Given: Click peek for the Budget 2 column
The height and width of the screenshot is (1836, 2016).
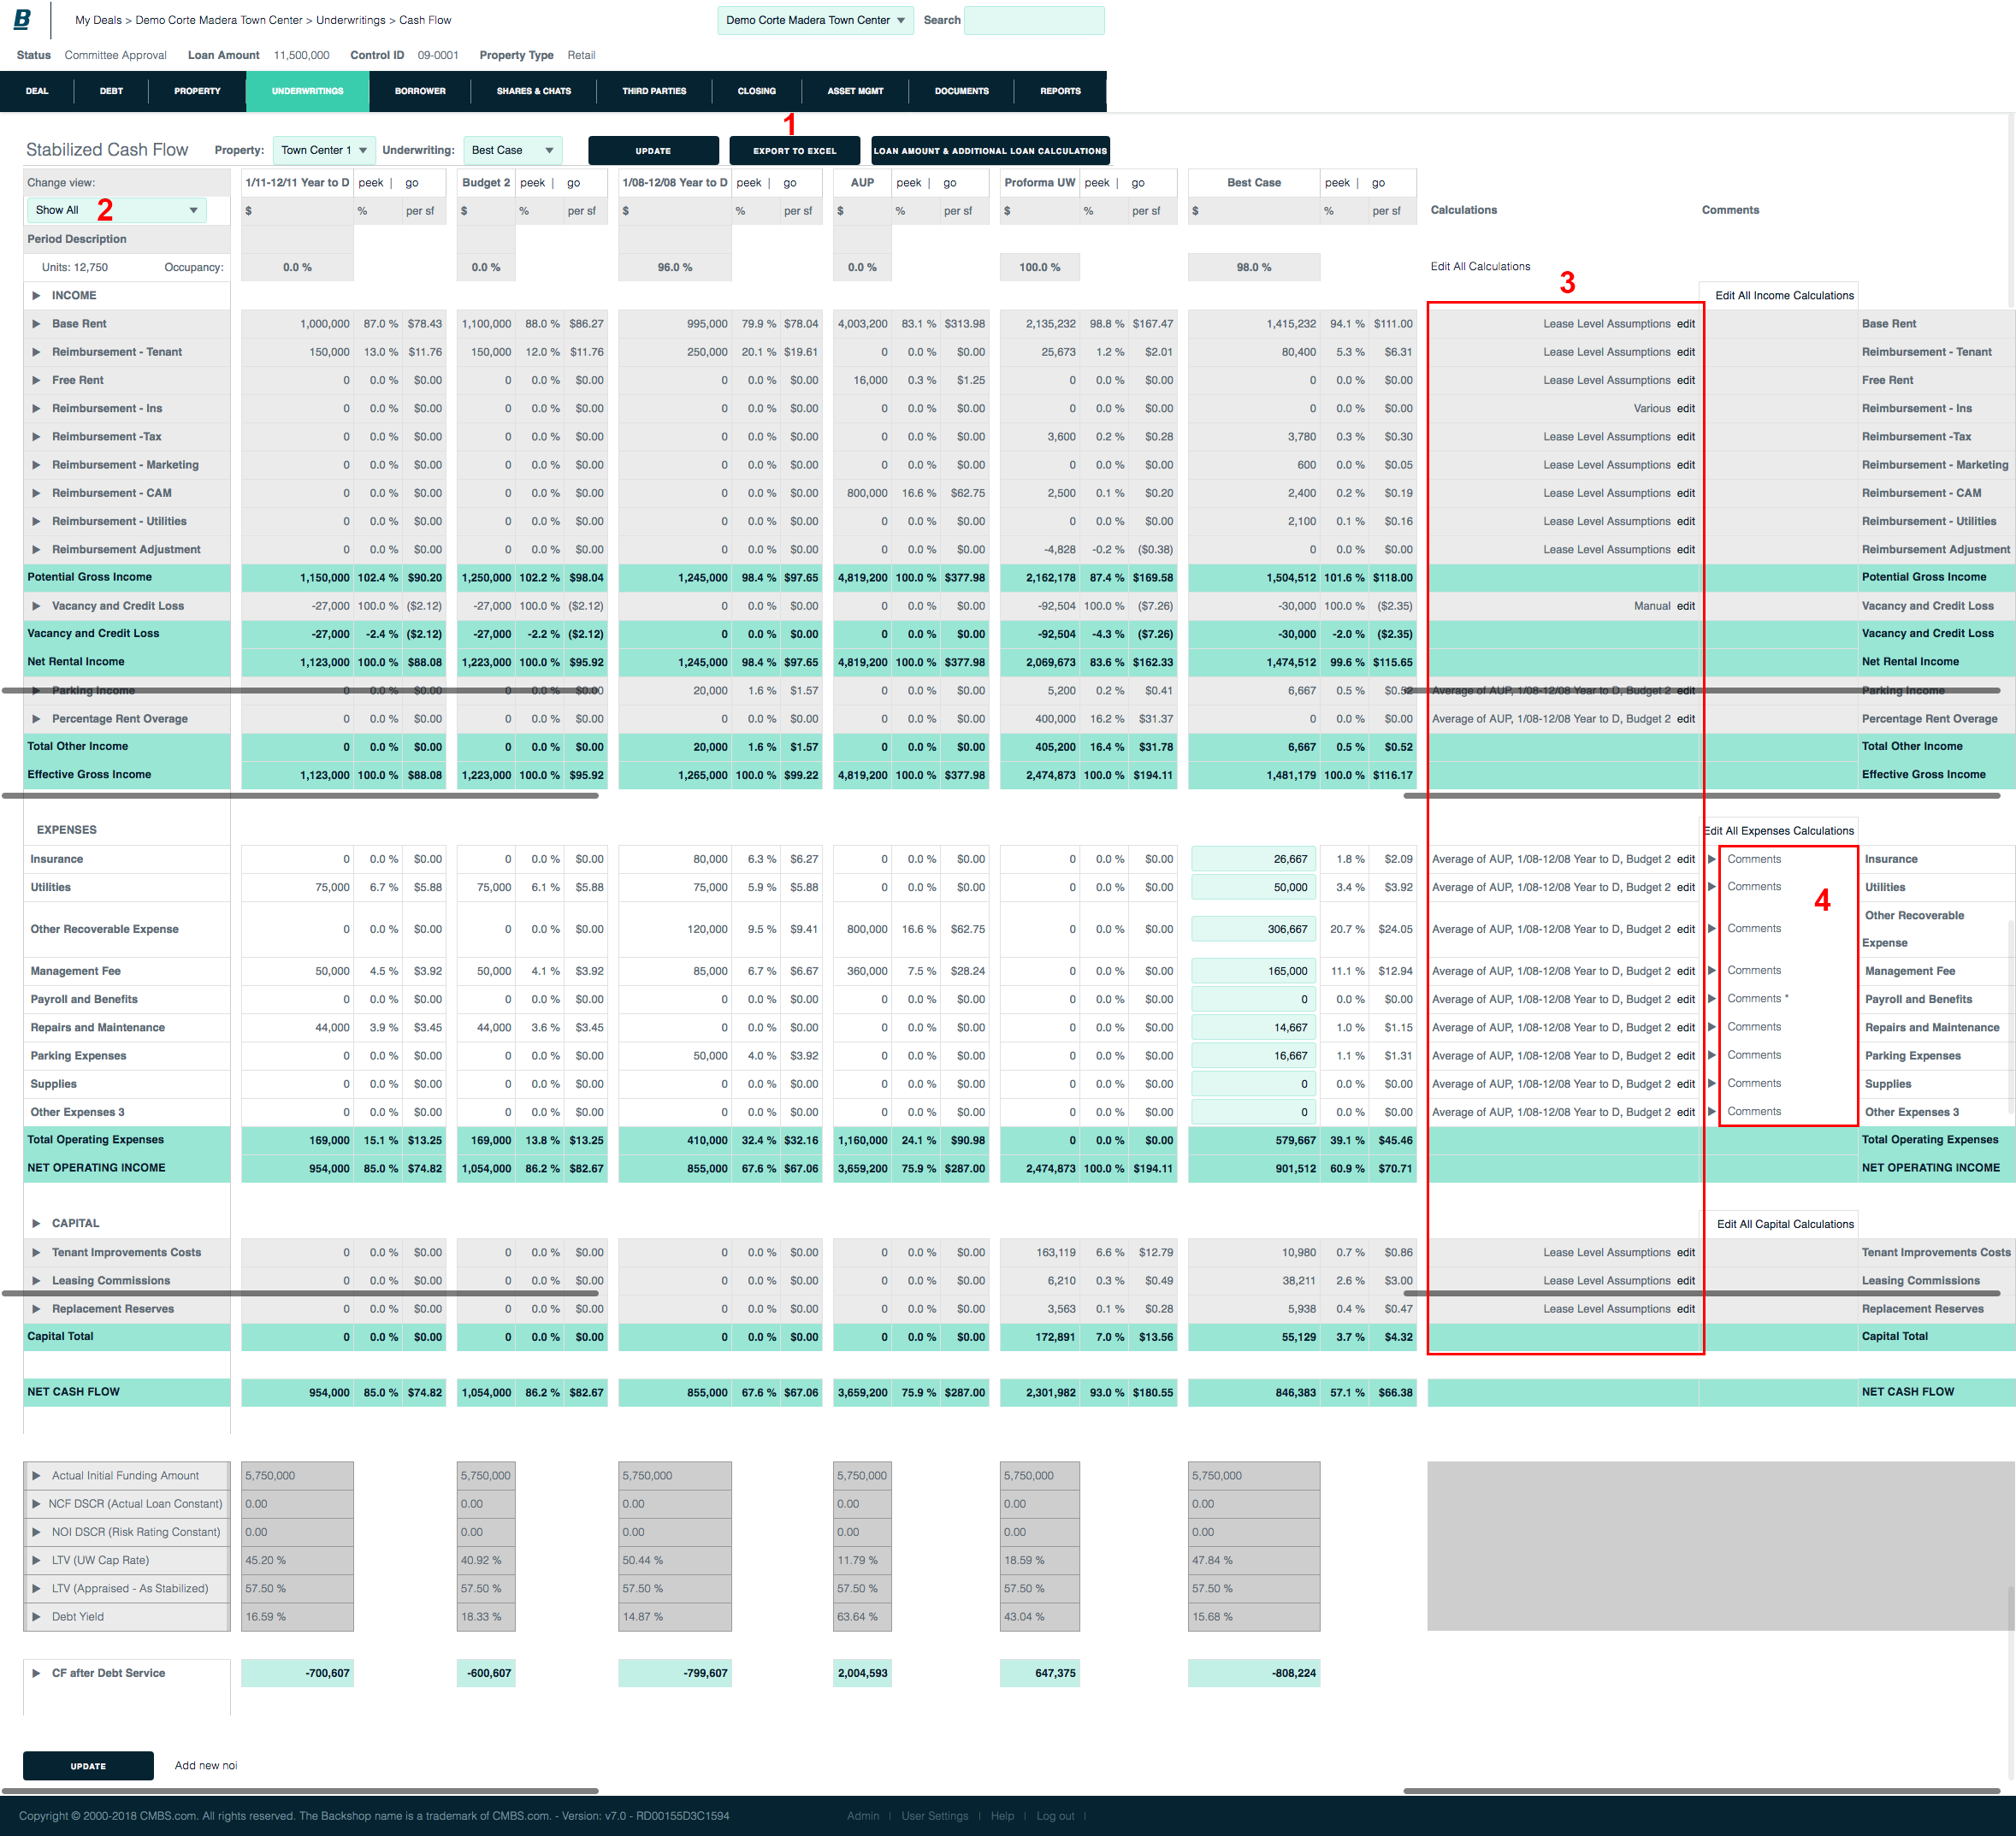Looking at the screenshot, I should [532, 183].
